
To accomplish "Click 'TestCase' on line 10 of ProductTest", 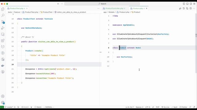I will pos(49,19).
